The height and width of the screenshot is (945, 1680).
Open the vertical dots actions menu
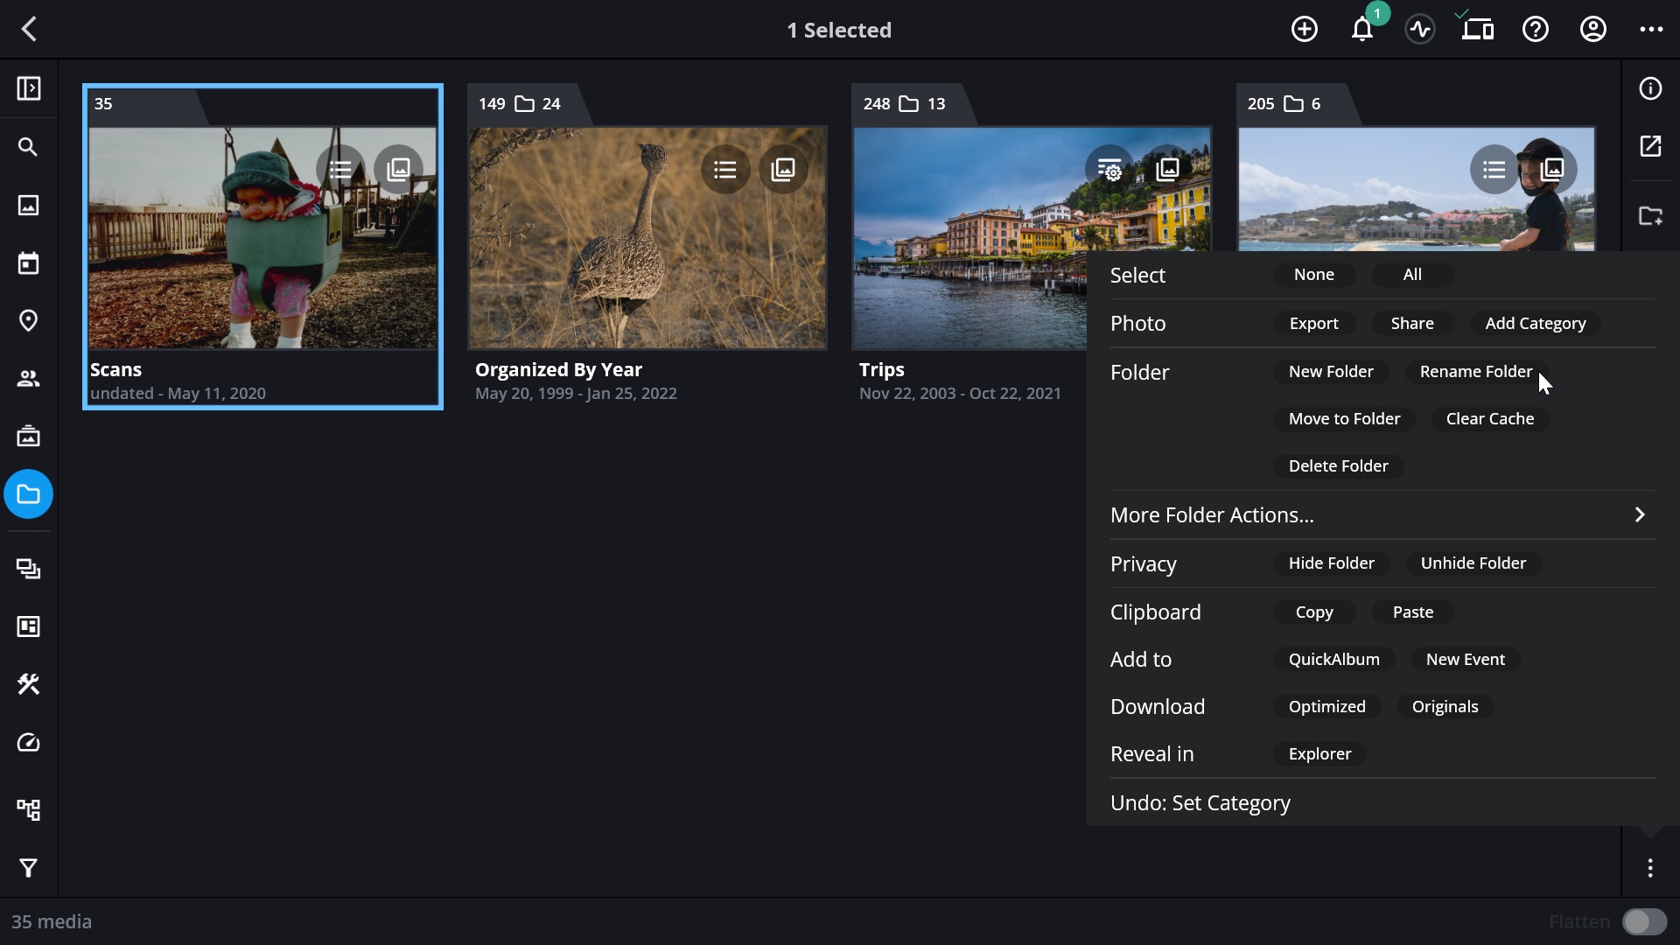1650,868
